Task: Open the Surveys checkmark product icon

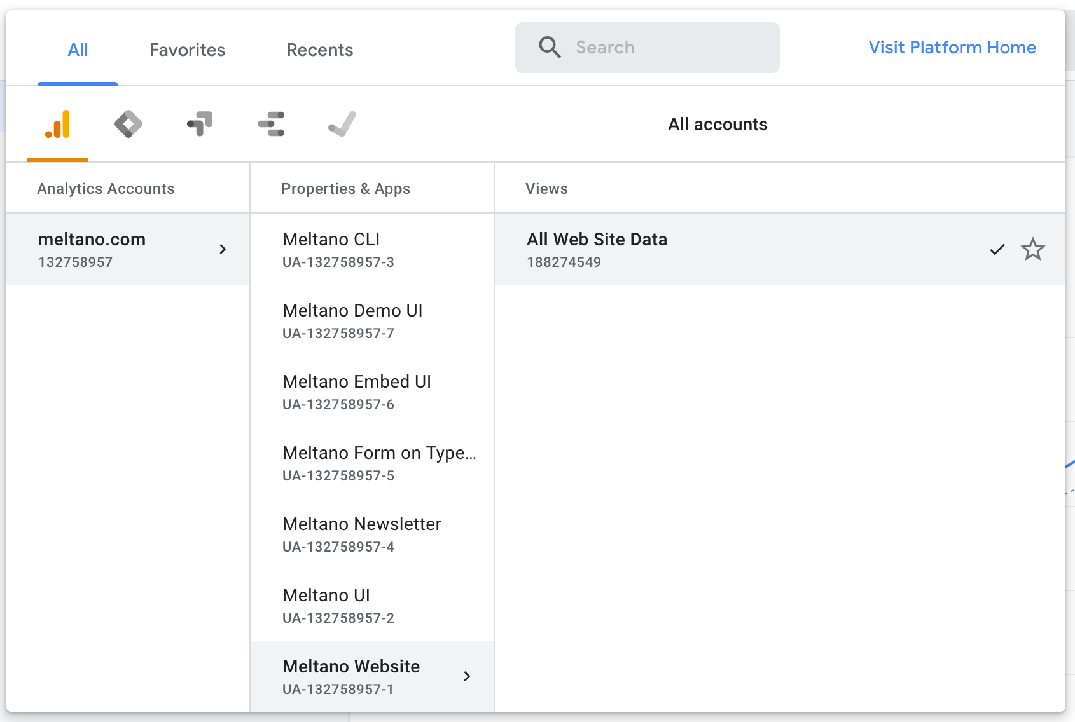Action: (x=342, y=124)
